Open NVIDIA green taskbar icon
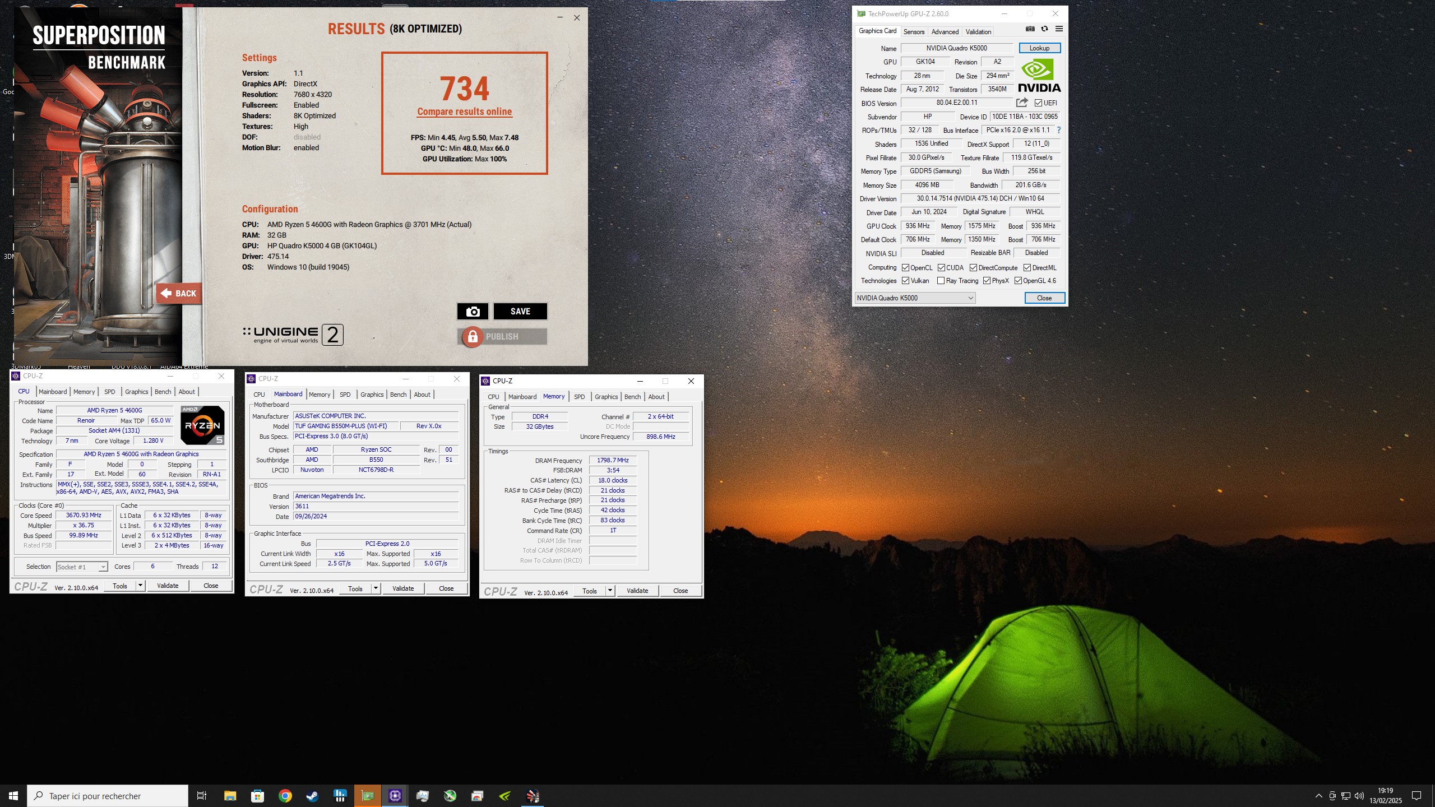Image resolution: width=1435 pixels, height=807 pixels. (505, 796)
